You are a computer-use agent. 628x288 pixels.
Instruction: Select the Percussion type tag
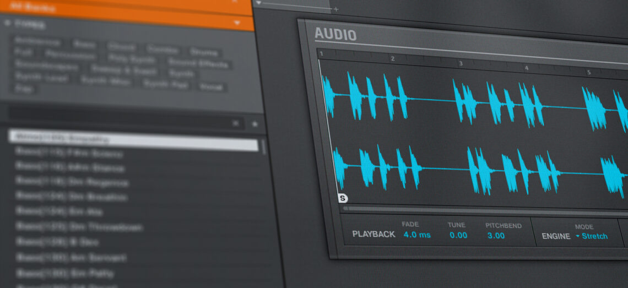click(x=70, y=54)
